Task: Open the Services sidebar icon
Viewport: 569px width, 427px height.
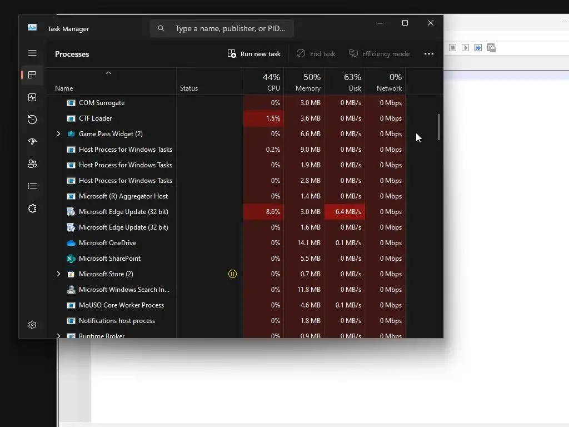Action: 32,208
